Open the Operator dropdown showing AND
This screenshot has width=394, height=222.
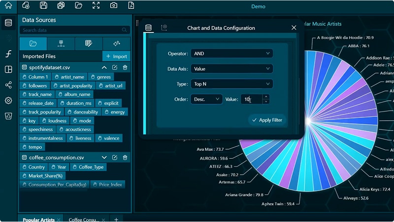pos(232,53)
